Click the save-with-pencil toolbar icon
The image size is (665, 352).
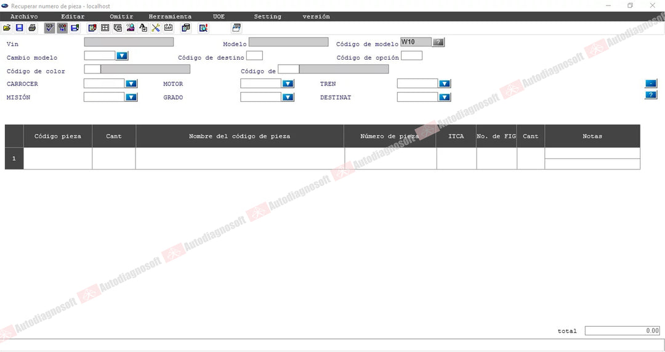tap(75, 28)
